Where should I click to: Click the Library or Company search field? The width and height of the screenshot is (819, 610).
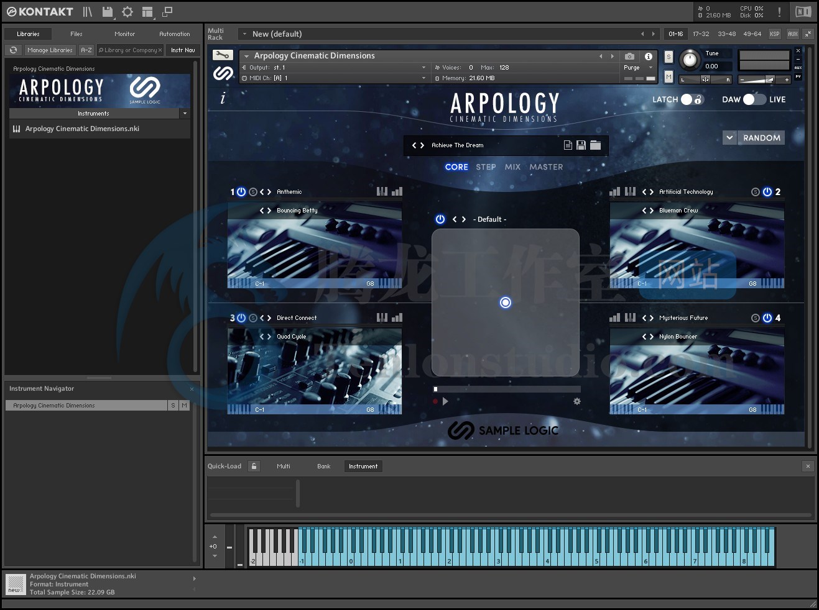[130, 50]
